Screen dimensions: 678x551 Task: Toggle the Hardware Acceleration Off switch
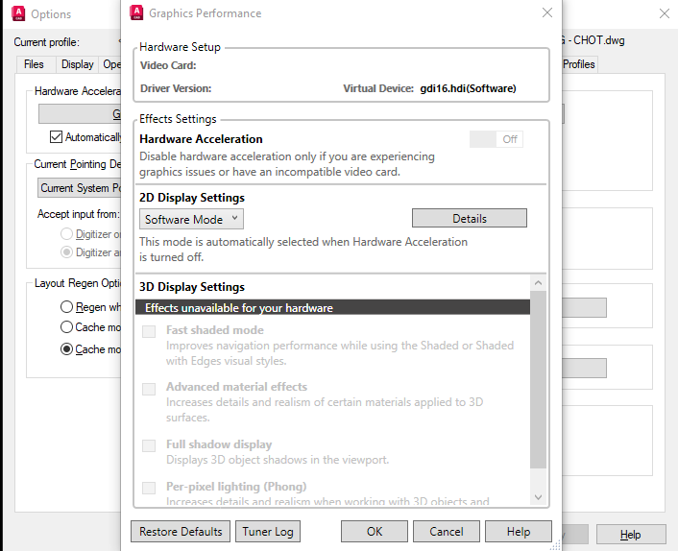(496, 139)
